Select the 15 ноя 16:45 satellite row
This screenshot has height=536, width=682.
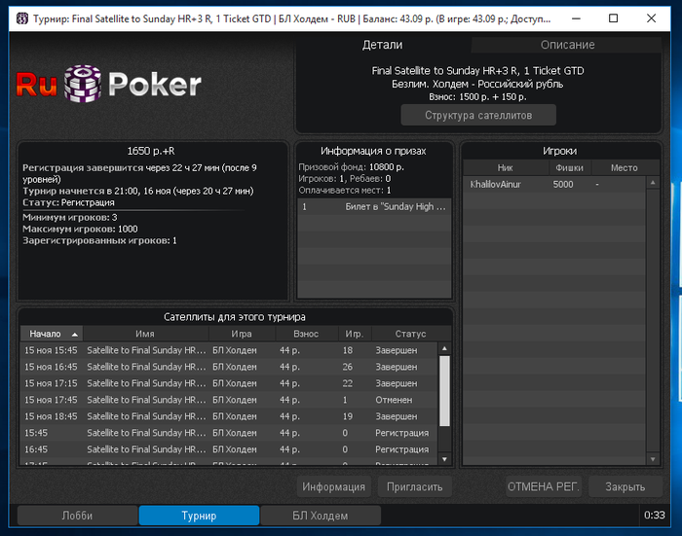click(229, 367)
